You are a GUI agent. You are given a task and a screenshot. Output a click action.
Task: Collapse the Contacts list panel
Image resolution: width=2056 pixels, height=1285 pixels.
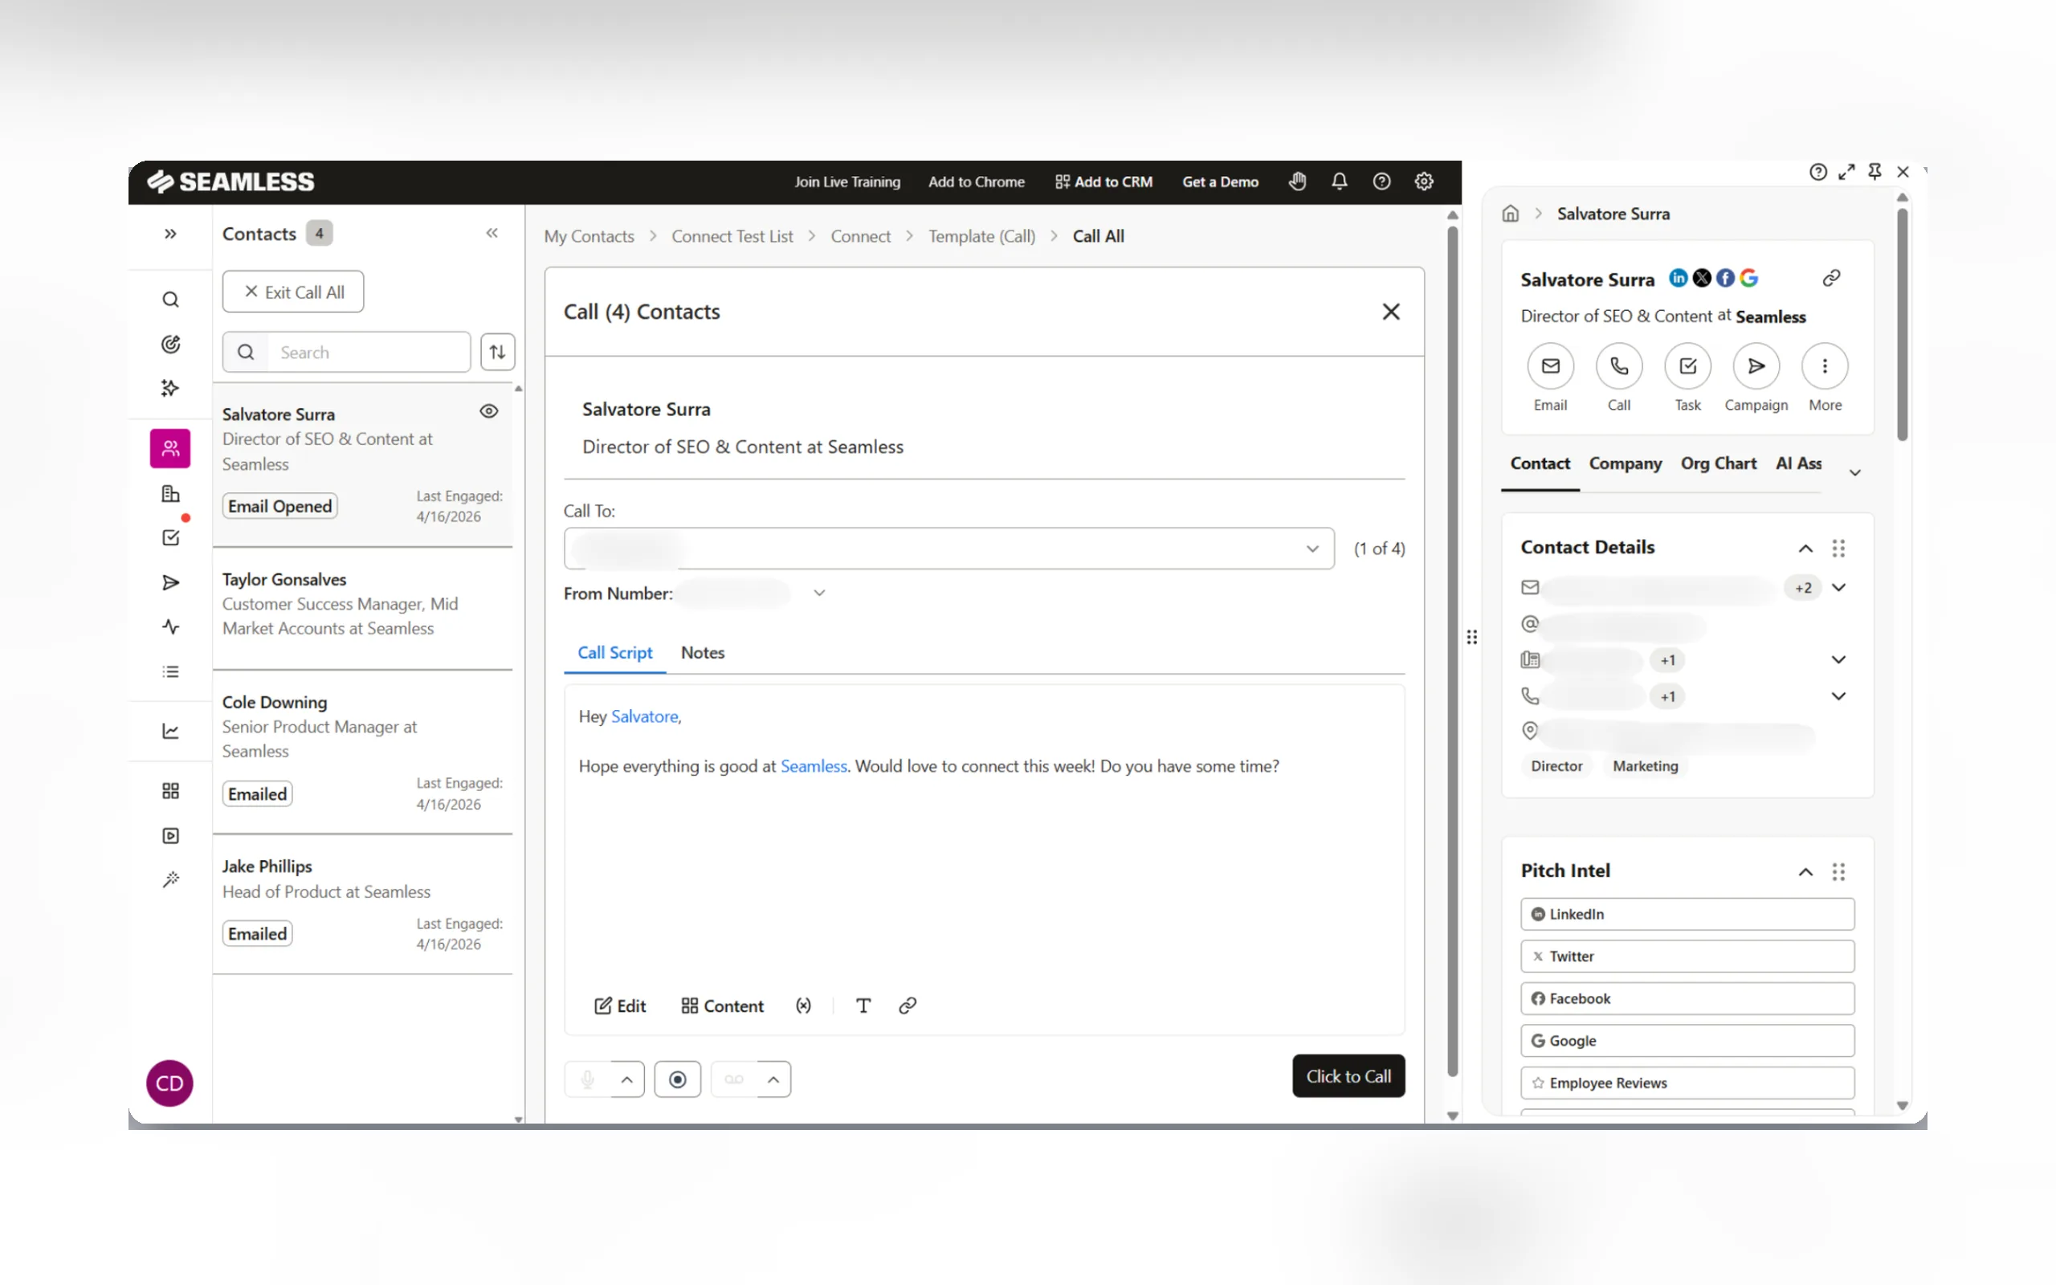pos(492,233)
